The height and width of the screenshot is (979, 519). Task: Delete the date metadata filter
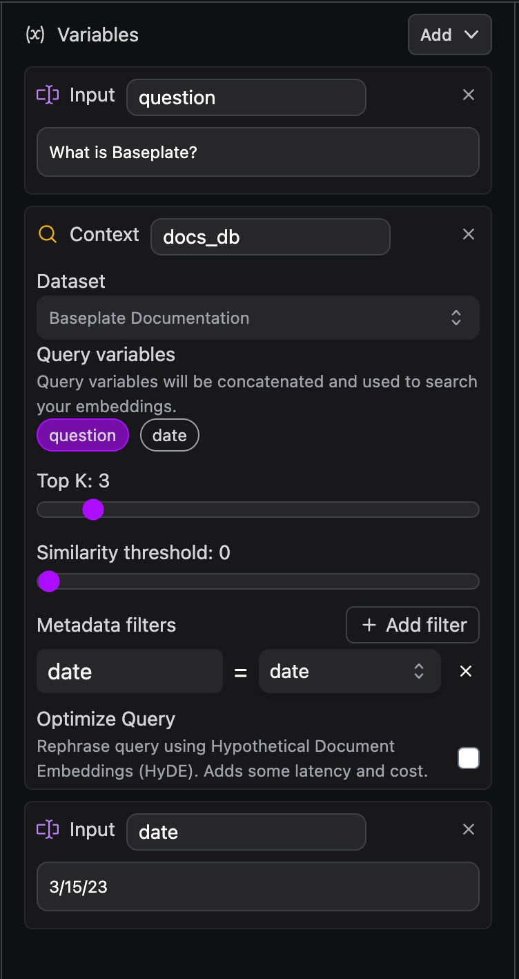tap(466, 671)
